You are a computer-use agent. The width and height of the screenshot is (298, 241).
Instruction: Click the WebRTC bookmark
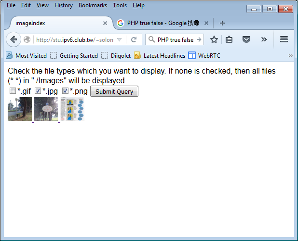click(205, 56)
